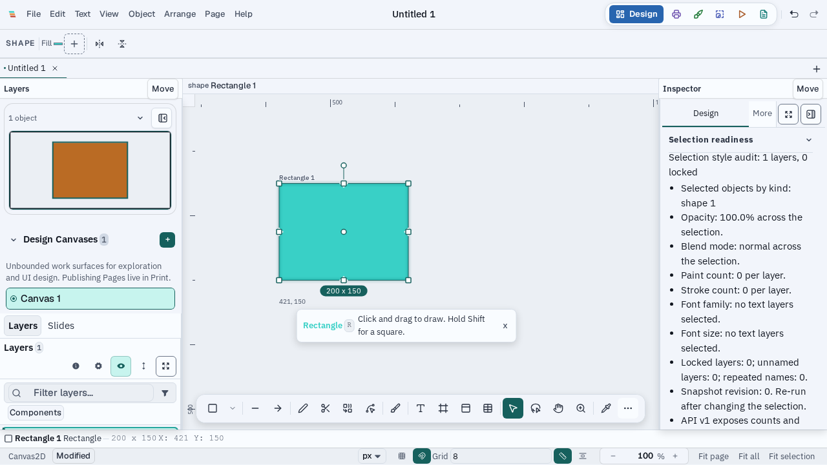Flip the shape horizontally

tap(99, 44)
